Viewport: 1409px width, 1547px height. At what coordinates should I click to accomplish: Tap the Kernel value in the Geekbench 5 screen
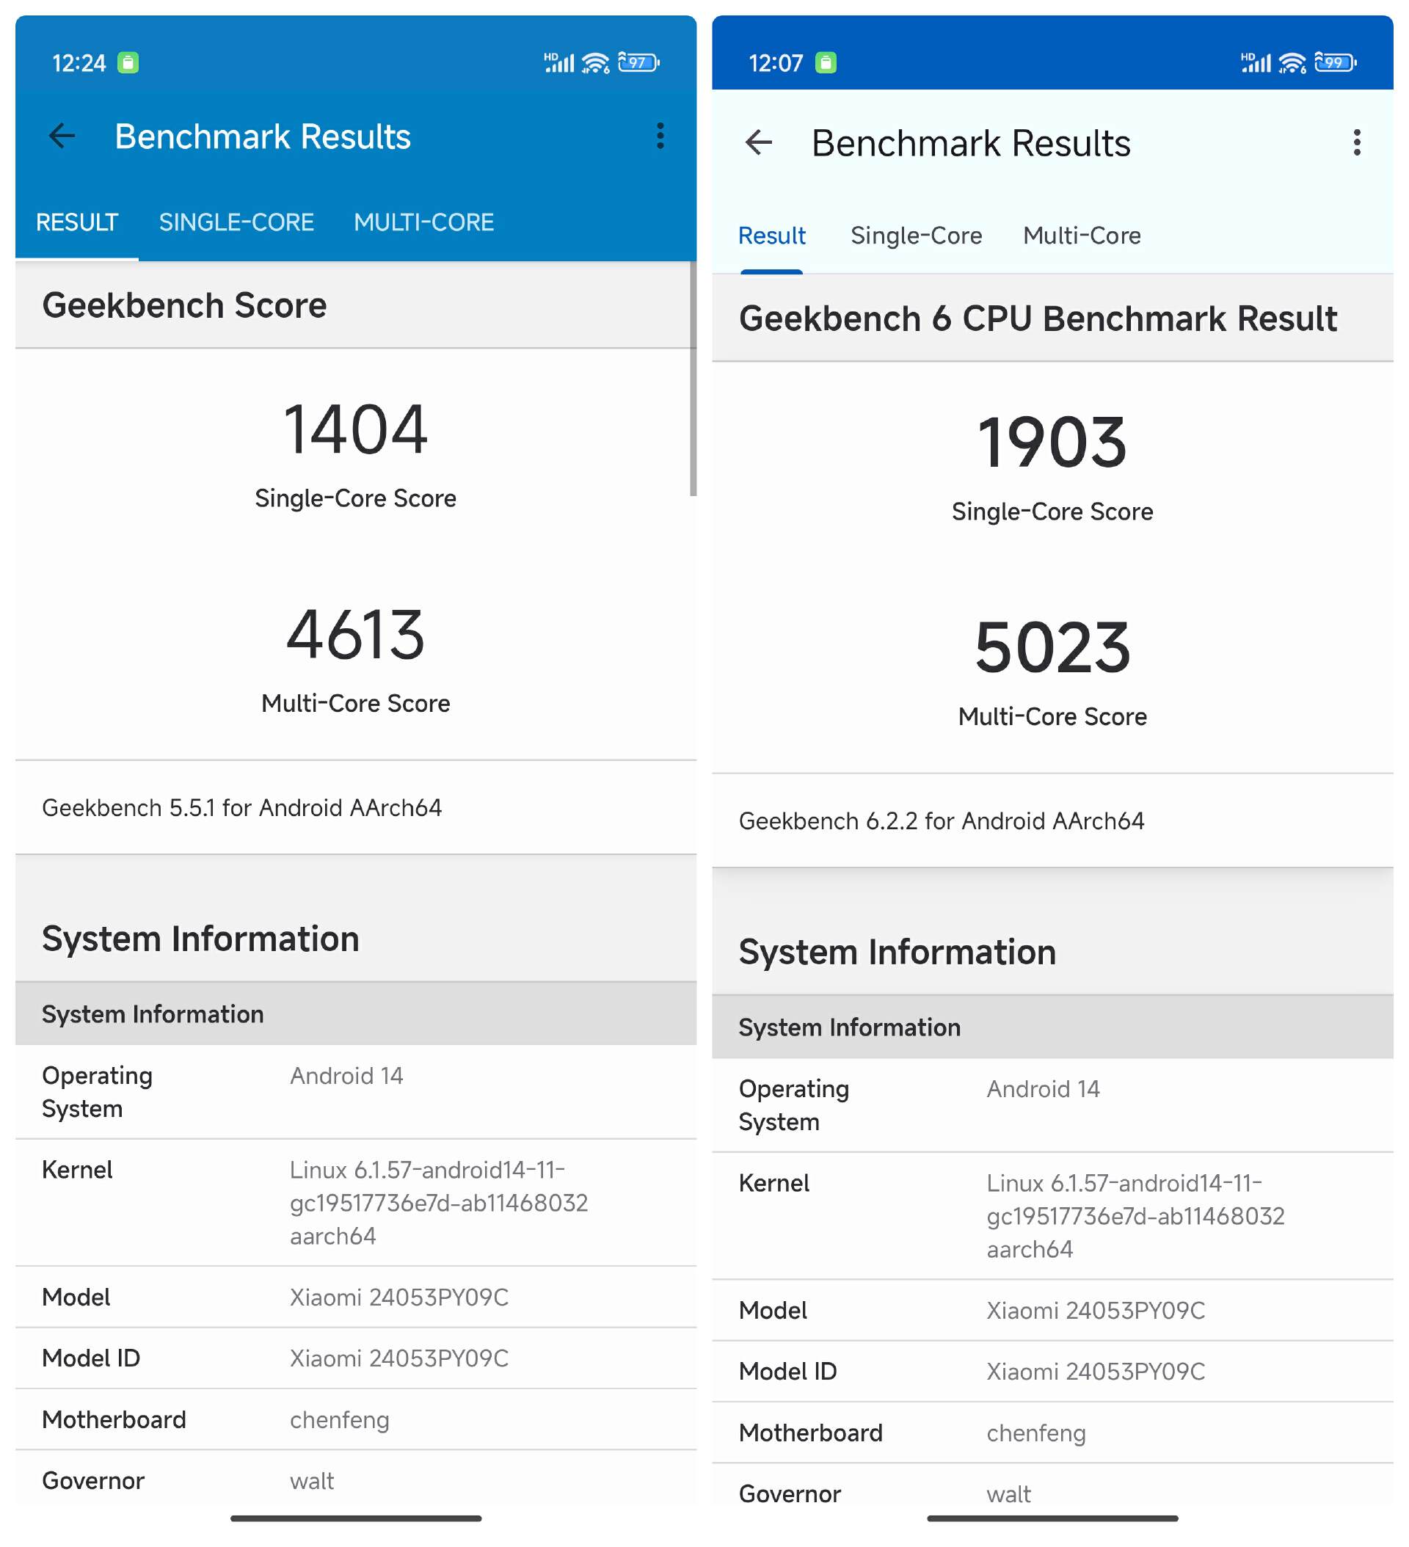[x=439, y=1203]
